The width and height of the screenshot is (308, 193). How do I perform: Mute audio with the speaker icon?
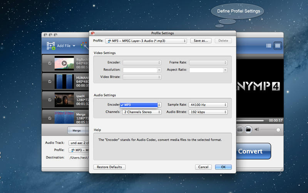point(257,130)
